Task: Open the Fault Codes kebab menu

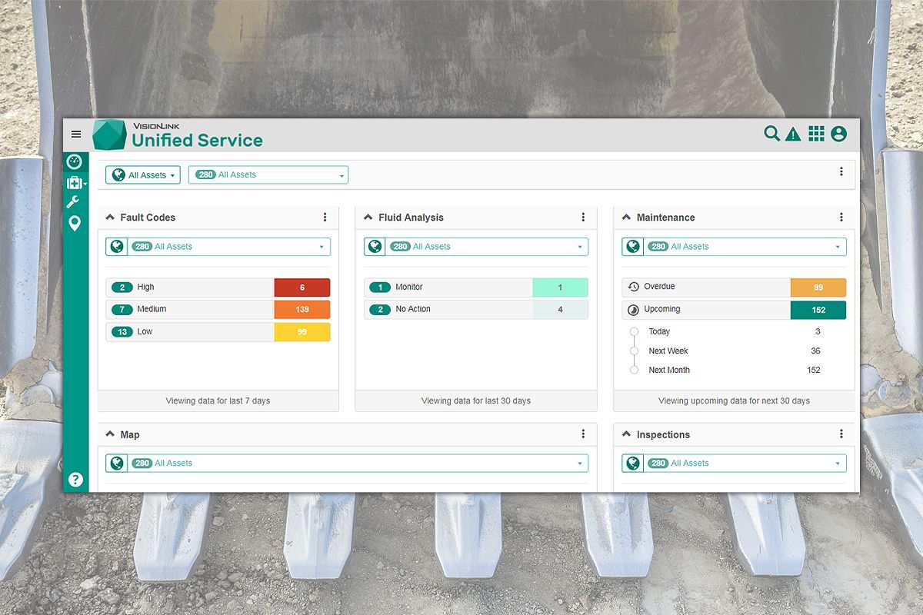Action: coord(325,218)
